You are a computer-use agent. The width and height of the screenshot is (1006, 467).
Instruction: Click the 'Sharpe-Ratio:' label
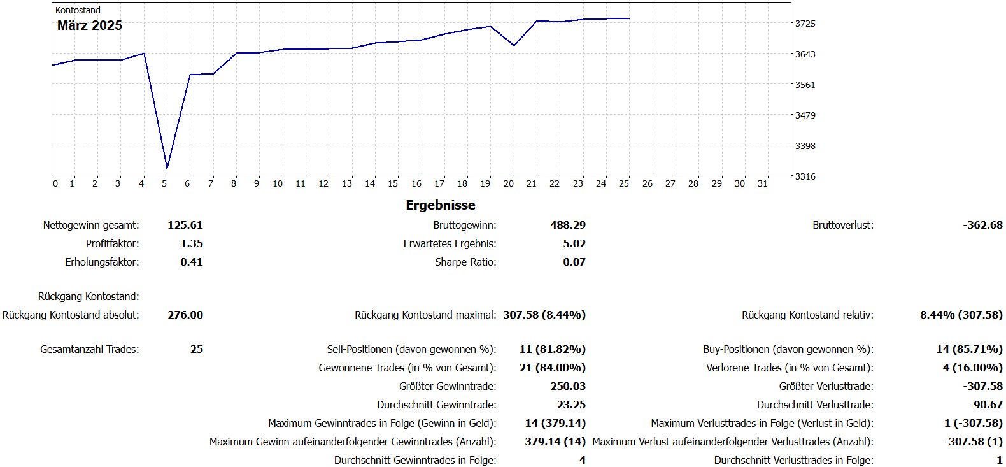coord(465,262)
